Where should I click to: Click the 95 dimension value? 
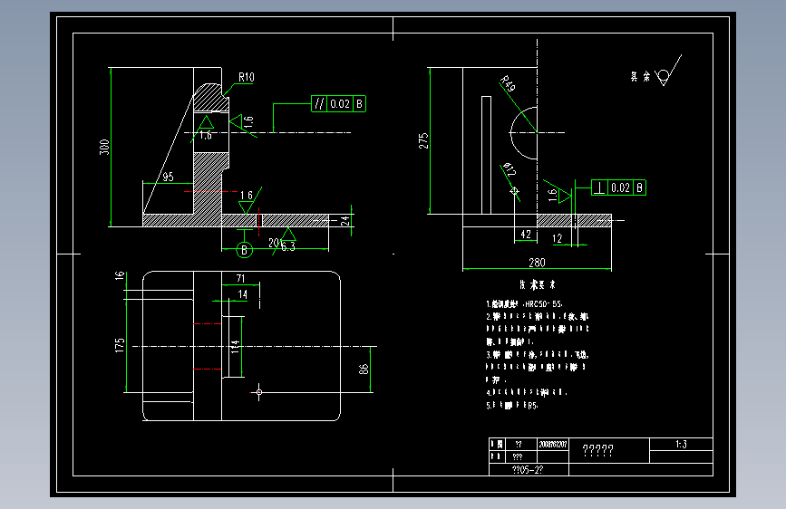click(x=168, y=177)
